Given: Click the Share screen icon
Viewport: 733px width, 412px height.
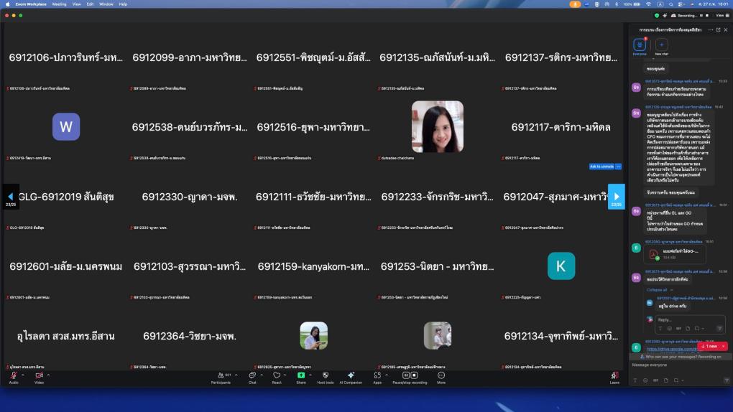Looking at the screenshot, I should click(x=301, y=375).
